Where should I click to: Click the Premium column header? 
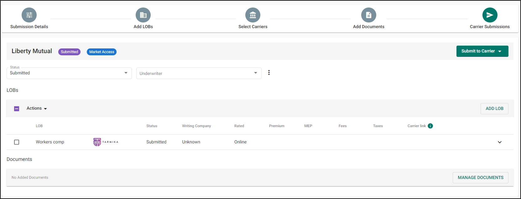coord(277,126)
